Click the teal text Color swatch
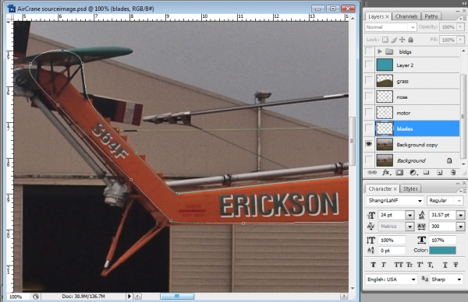This screenshot has width=468, height=302. point(442,250)
